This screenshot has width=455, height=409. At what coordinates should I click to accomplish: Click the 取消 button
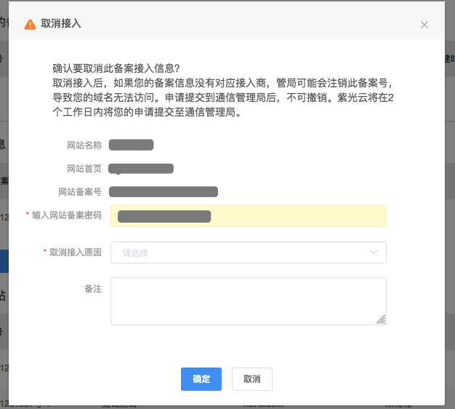click(x=251, y=379)
